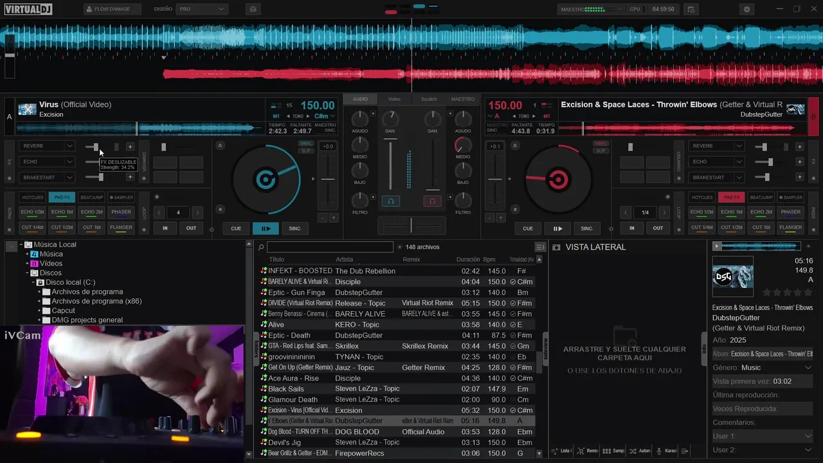Open BRAKESTART effect dropdown on deck A
The image size is (823, 463).
click(x=69, y=177)
